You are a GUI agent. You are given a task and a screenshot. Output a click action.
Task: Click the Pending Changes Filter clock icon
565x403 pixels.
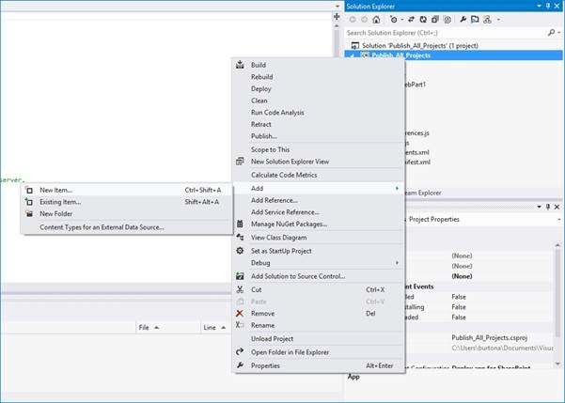tap(394, 20)
